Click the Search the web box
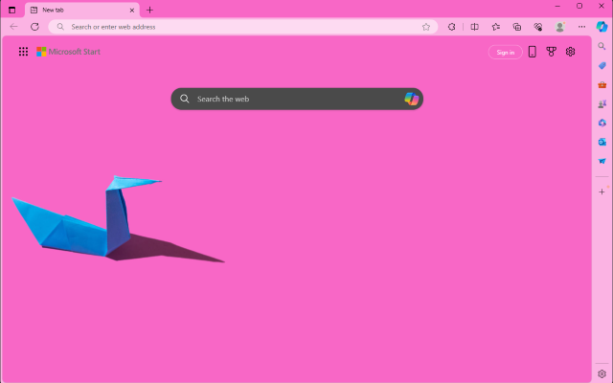Screen dimensions: 613x383 click(297, 99)
